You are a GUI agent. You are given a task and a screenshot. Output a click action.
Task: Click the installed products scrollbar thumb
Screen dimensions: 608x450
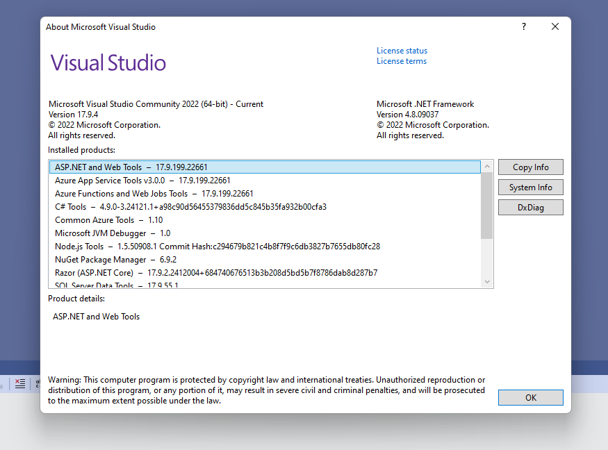click(x=487, y=206)
